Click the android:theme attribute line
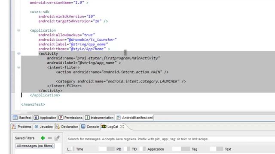The height and width of the screenshot is (154, 275). click(x=74, y=49)
